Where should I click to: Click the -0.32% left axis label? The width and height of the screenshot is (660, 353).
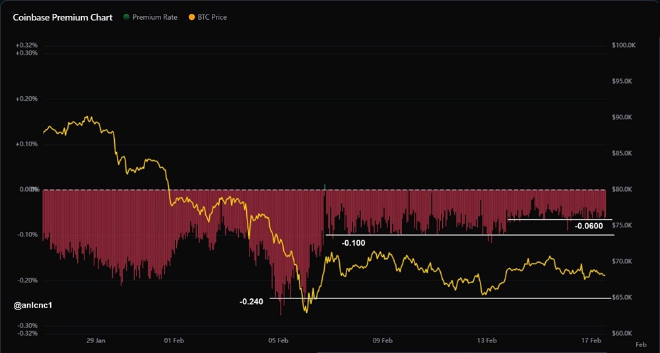click(x=28, y=333)
